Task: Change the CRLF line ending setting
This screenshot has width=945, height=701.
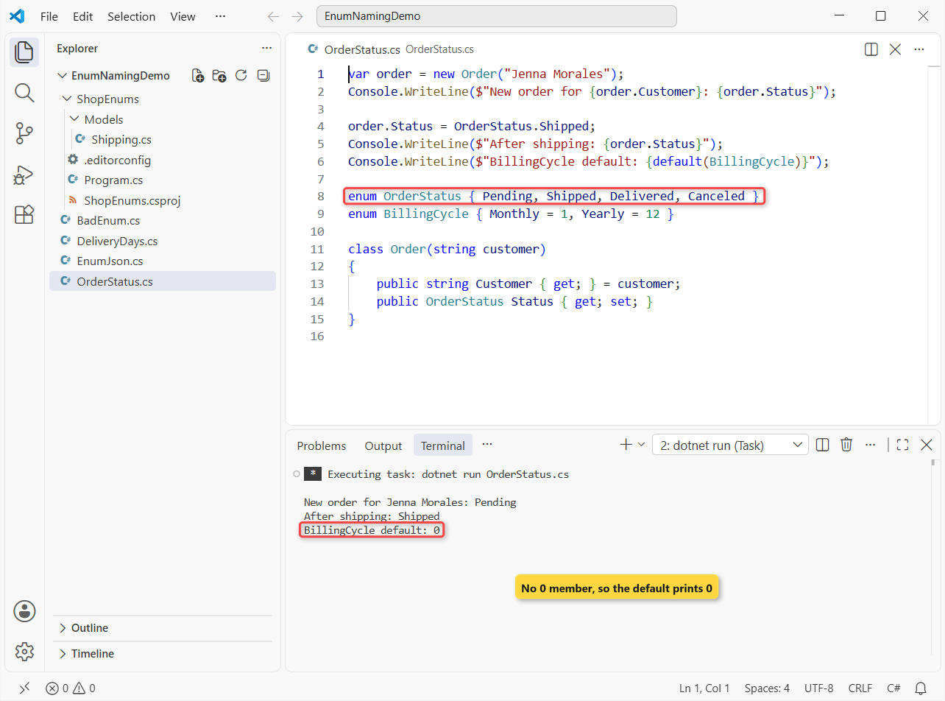Action: pos(860,688)
